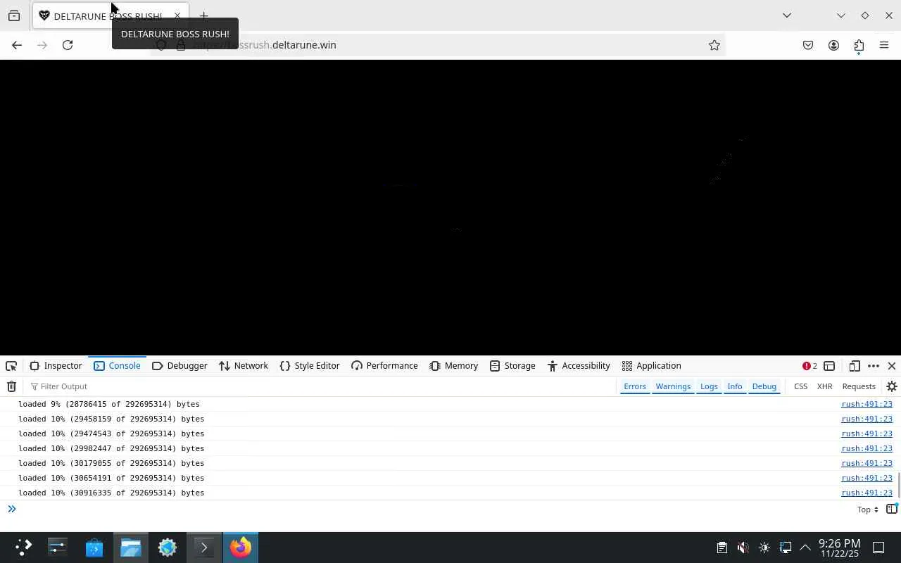Toggle the Debug filter
Viewport: 901px width, 563px height.
(764, 386)
